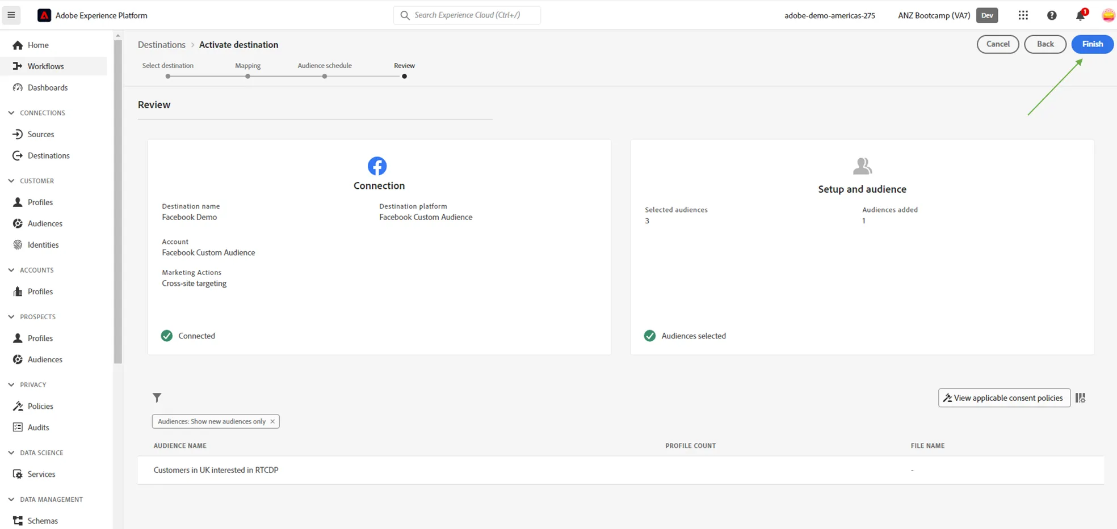
Task: Click the Destinations breadcrumb link
Action: 162,45
